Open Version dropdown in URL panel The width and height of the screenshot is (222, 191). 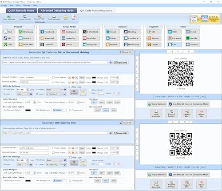click(23, 165)
